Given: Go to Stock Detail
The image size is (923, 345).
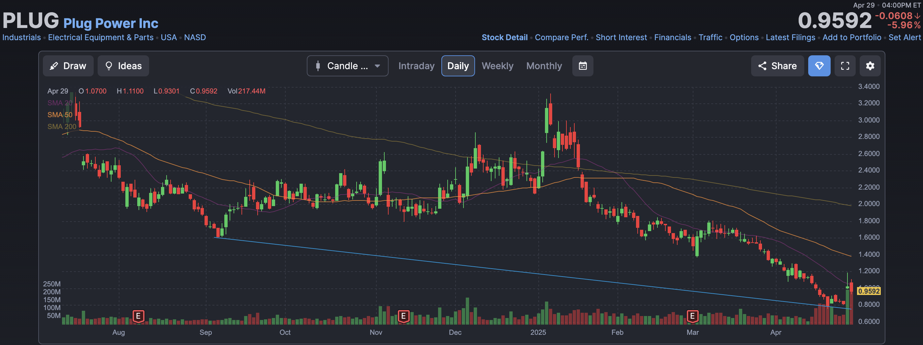Looking at the screenshot, I should pyautogui.click(x=504, y=38).
